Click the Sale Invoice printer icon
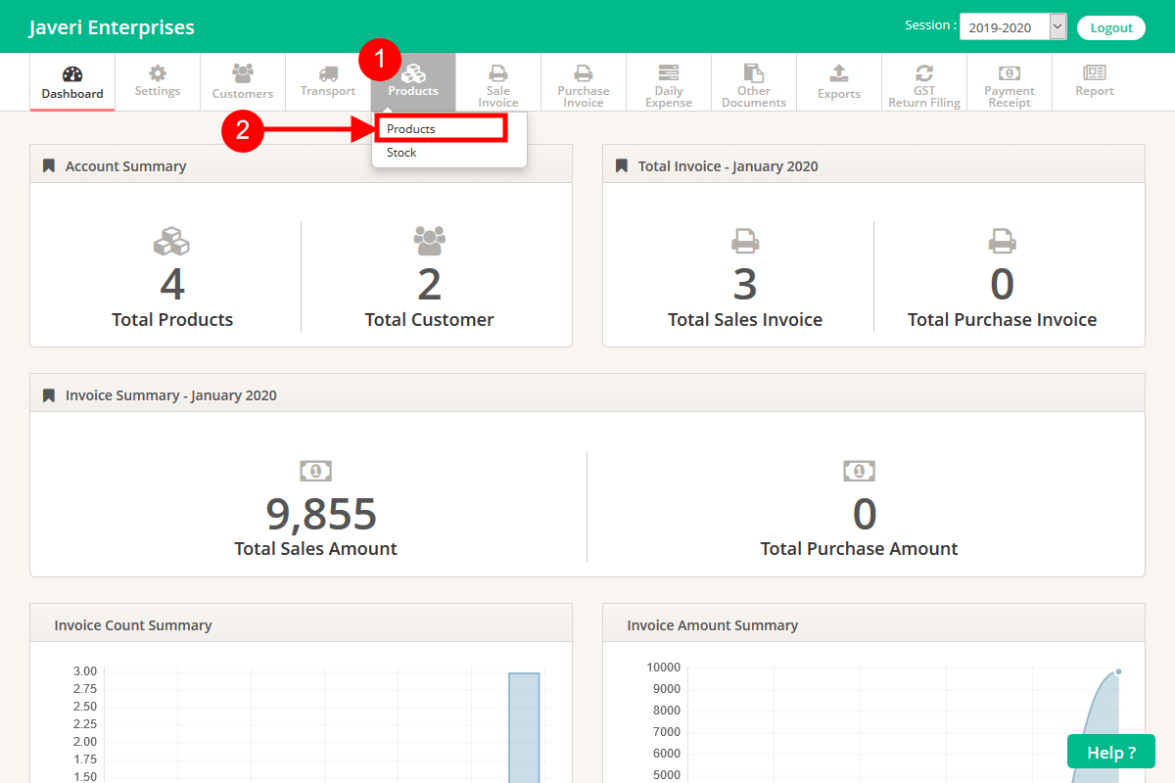1175x783 pixels. click(x=498, y=73)
